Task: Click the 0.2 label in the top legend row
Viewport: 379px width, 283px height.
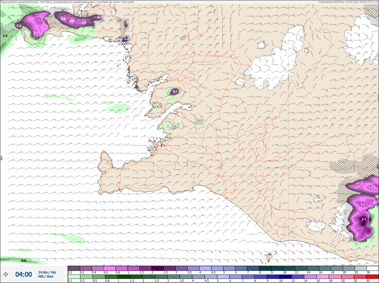Action: click(70, 272)
